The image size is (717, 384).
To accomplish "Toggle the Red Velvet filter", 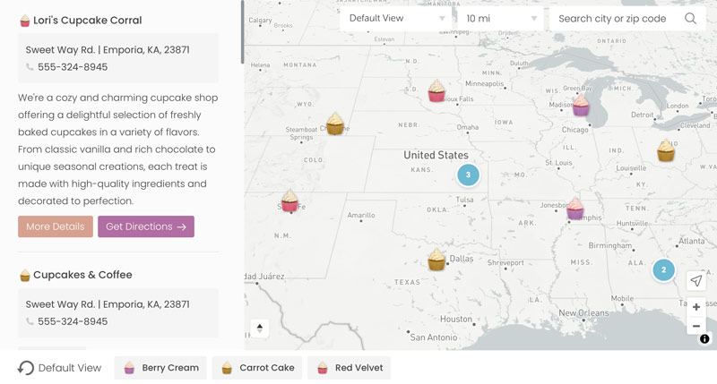I will [x=349, y=368].
